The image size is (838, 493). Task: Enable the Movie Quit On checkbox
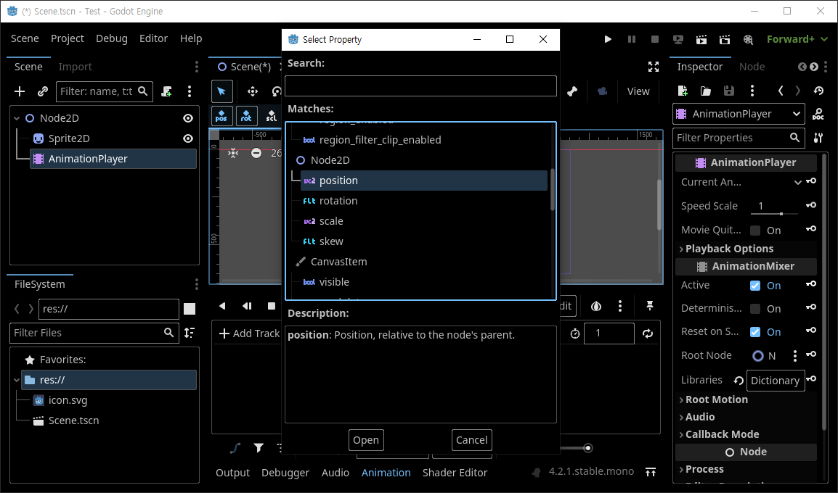755,231
